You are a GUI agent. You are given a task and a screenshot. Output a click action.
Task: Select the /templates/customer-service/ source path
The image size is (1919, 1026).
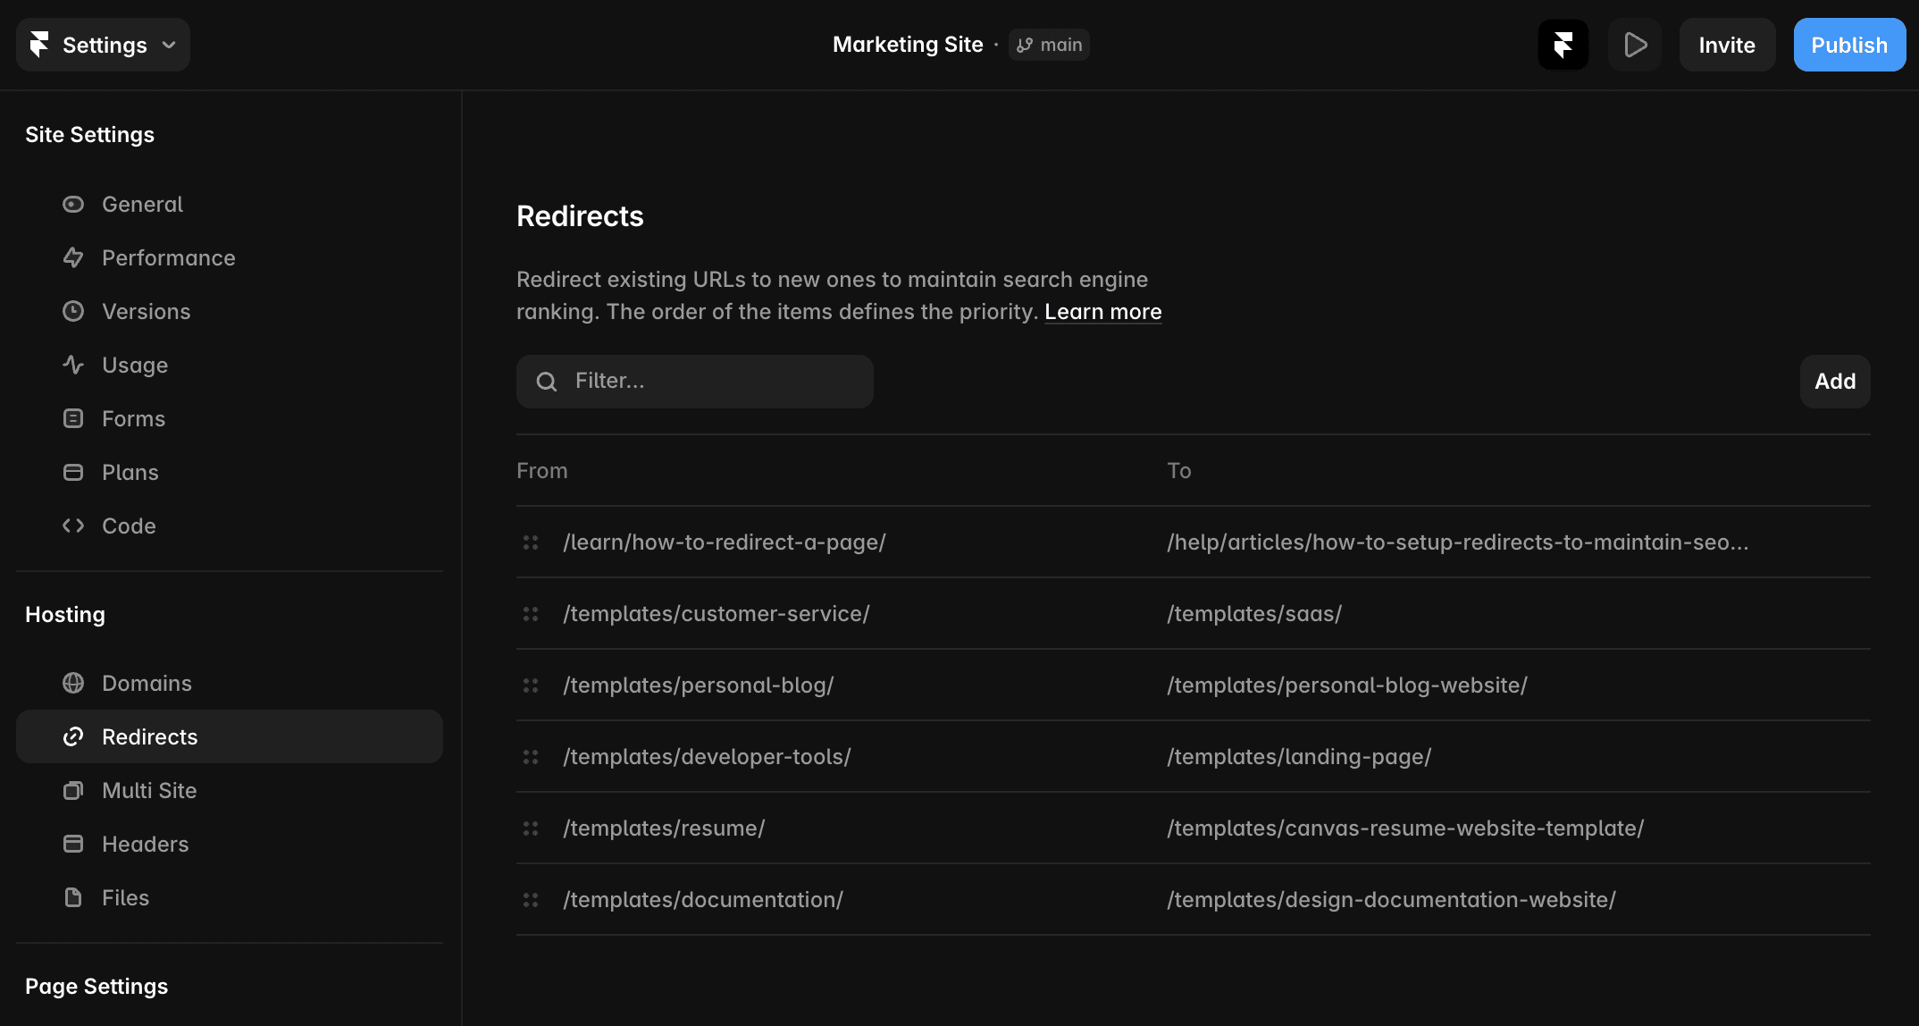pos(716,614)
